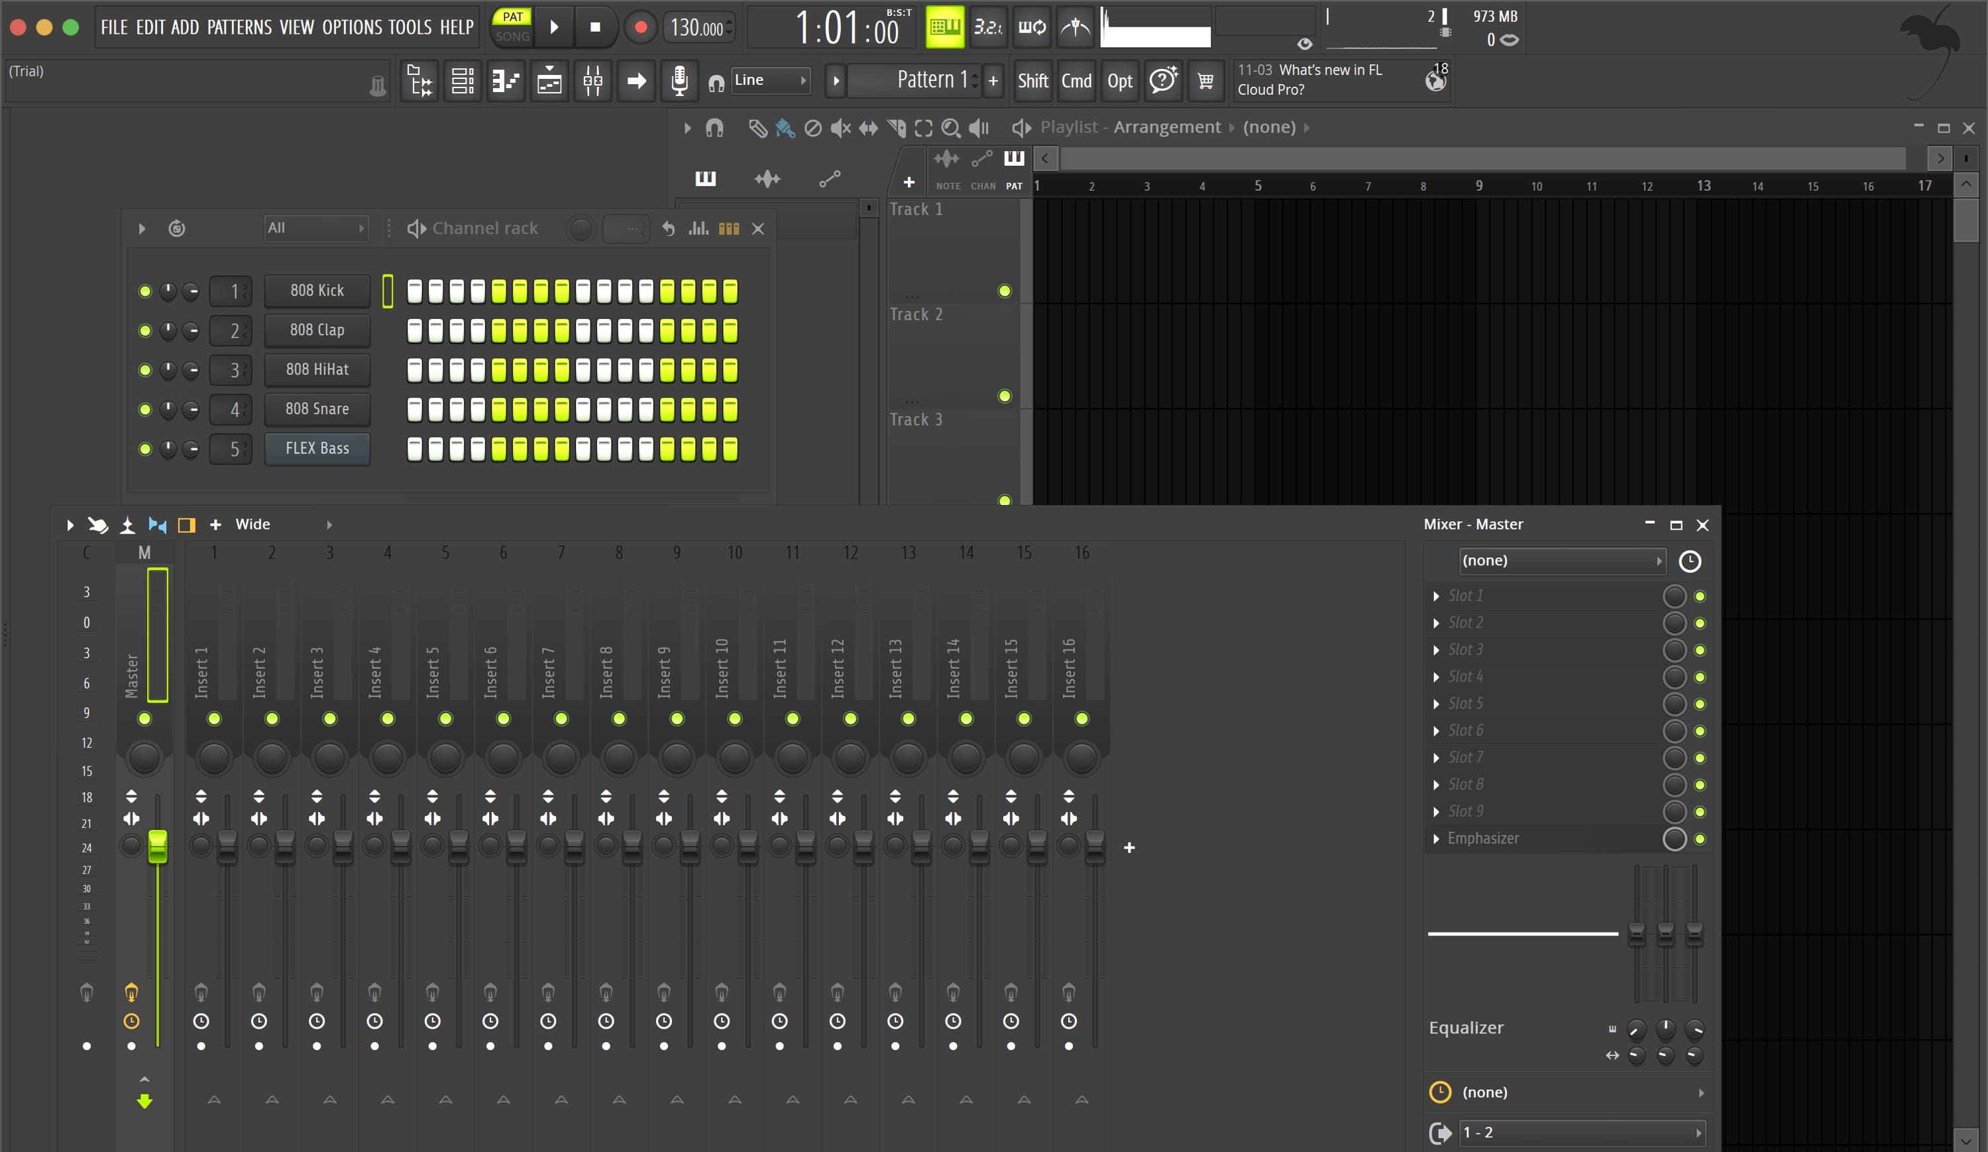
Task: Open the PATTERNS menu
Action: pos(239,28)
